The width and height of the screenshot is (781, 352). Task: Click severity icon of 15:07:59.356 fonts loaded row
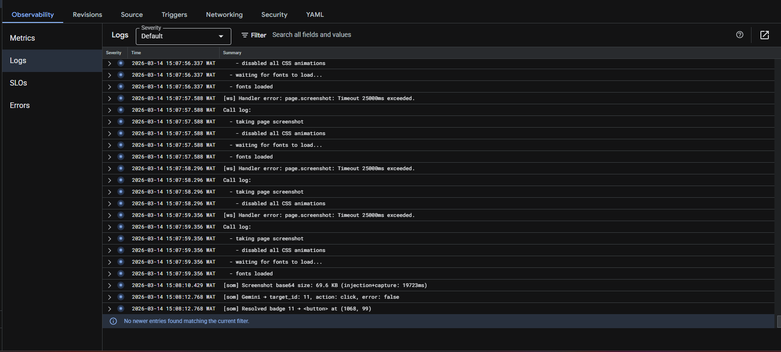click(x=121, y=273)
